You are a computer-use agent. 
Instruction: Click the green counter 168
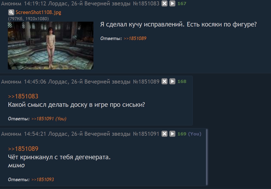(x=182, y=81)
